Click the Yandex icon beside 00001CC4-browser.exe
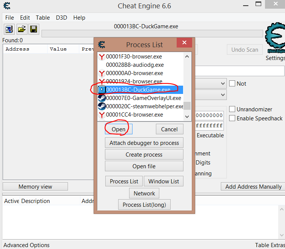The image size is (285, 249). point(102,115)
